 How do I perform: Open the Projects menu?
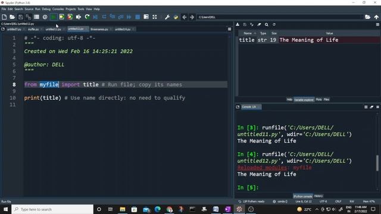click(x=71, y=9)
